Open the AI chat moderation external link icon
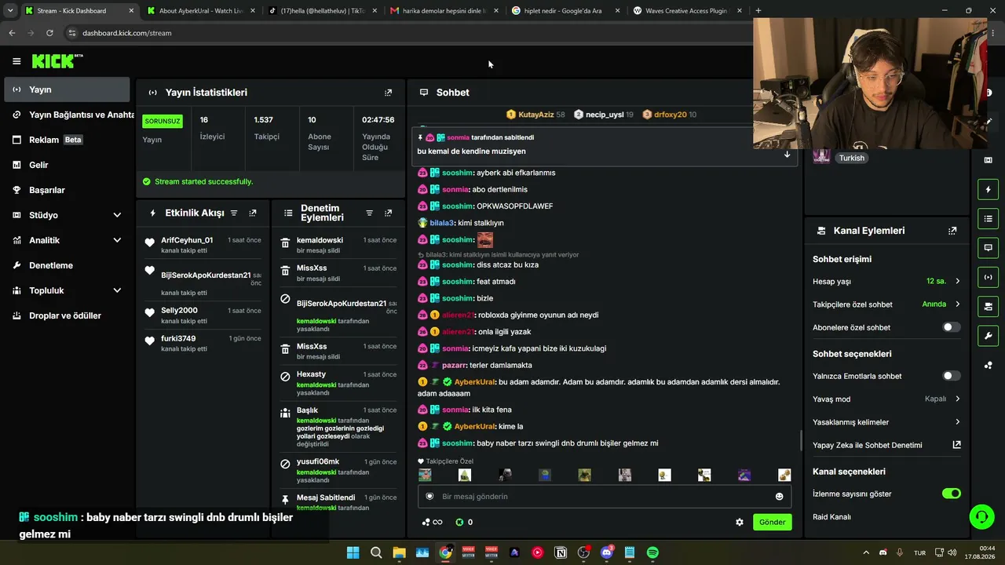 956,445
